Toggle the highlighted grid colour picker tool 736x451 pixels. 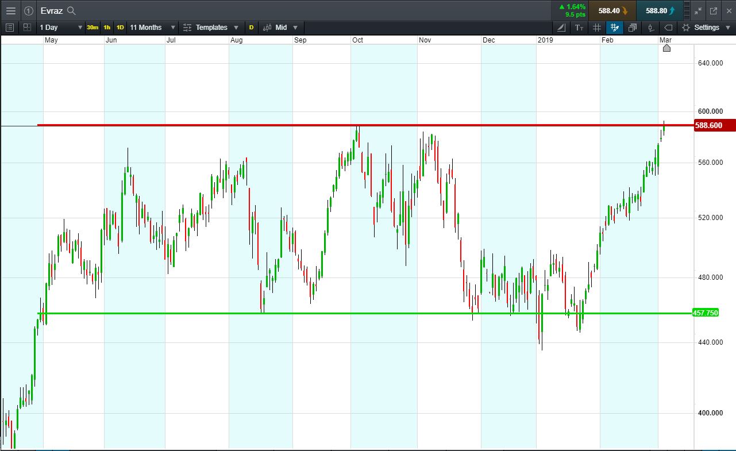pos(615,27)
